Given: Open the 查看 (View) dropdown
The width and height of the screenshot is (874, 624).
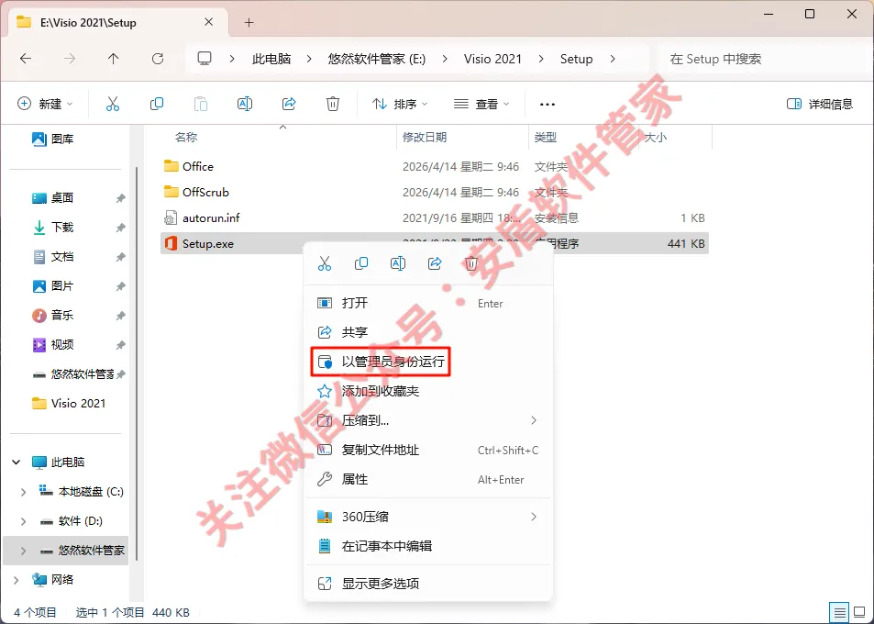Looking at the screenshot, I should (481, 104).
